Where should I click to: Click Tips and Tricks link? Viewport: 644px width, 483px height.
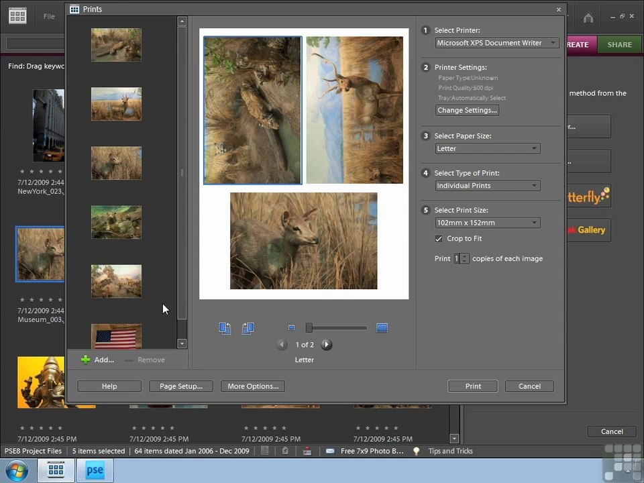[450, 451]
